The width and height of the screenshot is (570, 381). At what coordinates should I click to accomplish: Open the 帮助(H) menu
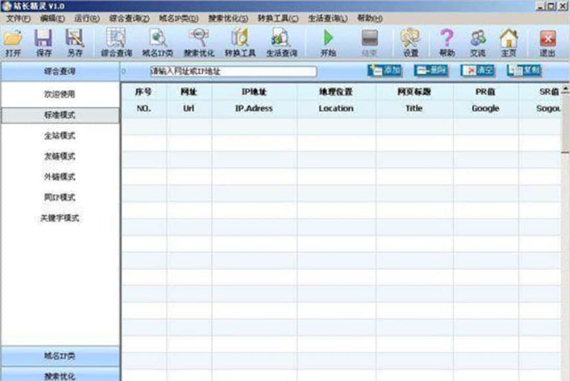(370, 18)
